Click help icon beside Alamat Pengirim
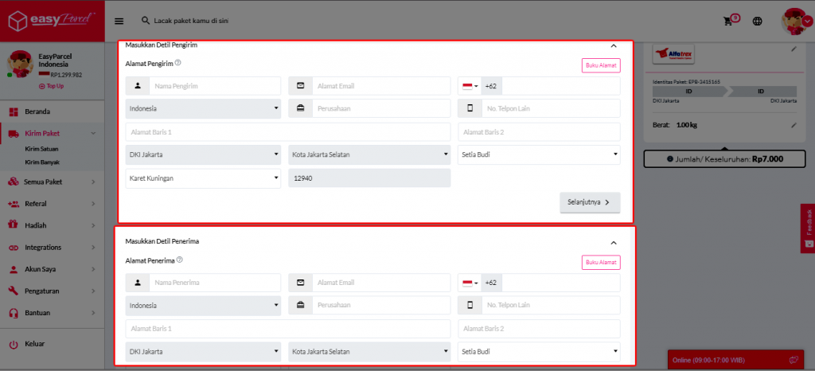This screenshot has width=815, height=371. (178, 63)
